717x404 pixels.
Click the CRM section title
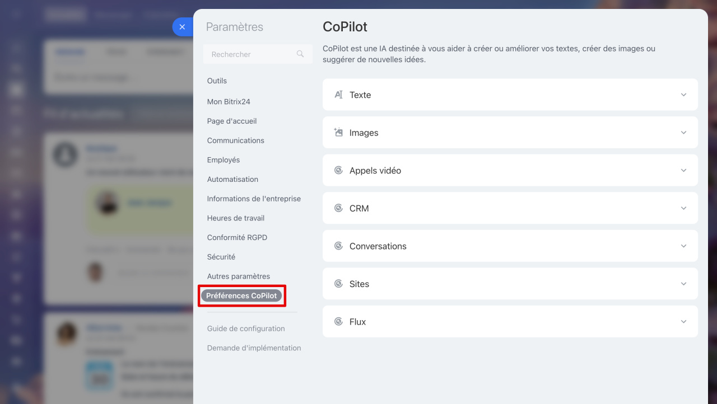coord(359,209)
